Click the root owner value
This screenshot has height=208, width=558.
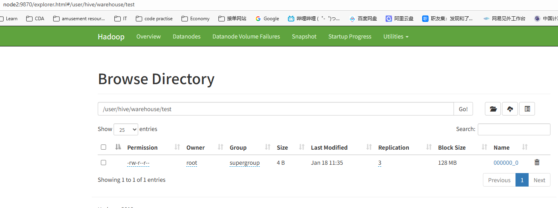coord(192,163)
